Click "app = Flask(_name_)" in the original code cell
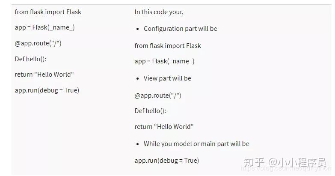 click(x=44, y=27)
